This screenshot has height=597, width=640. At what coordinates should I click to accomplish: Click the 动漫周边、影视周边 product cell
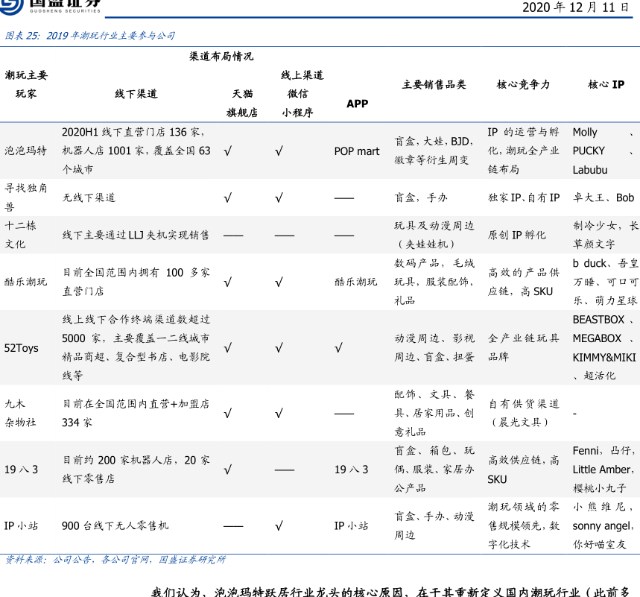pyautogui.click(x=434, y=347)
